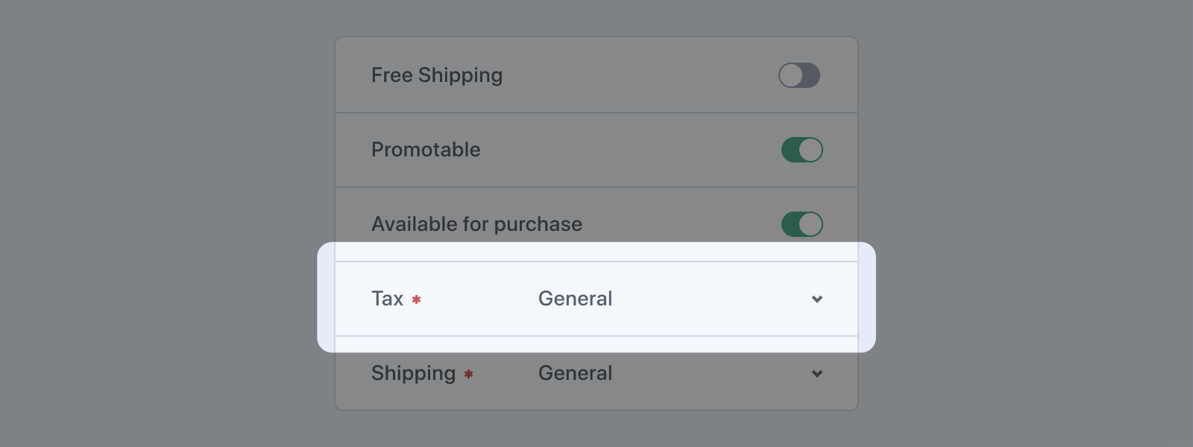1193x447 pixels.
Task: Click the green Promotable switch knob
Action: pos(812,150)
